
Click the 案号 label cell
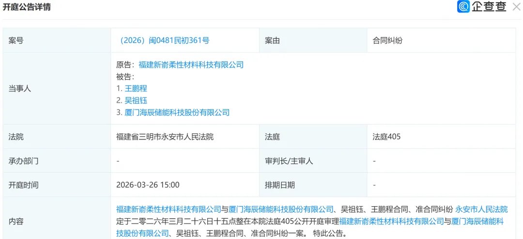click(57, 41)
